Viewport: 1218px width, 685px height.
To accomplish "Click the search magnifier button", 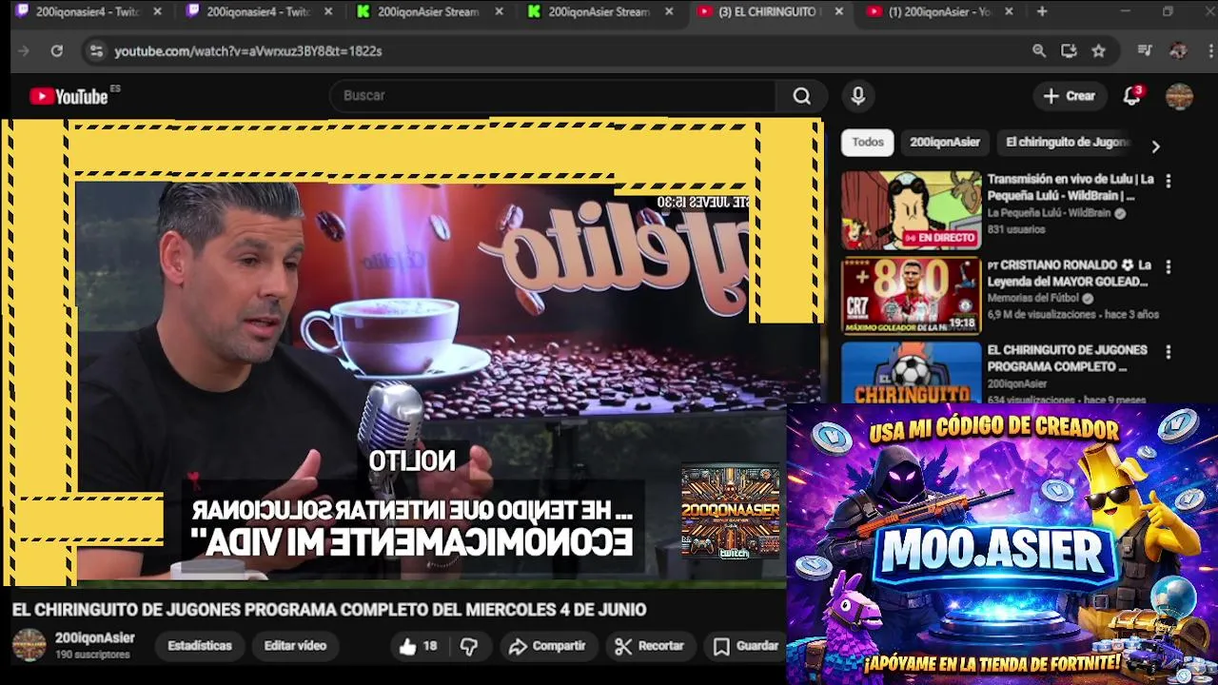I will click(x=802, y=96).
